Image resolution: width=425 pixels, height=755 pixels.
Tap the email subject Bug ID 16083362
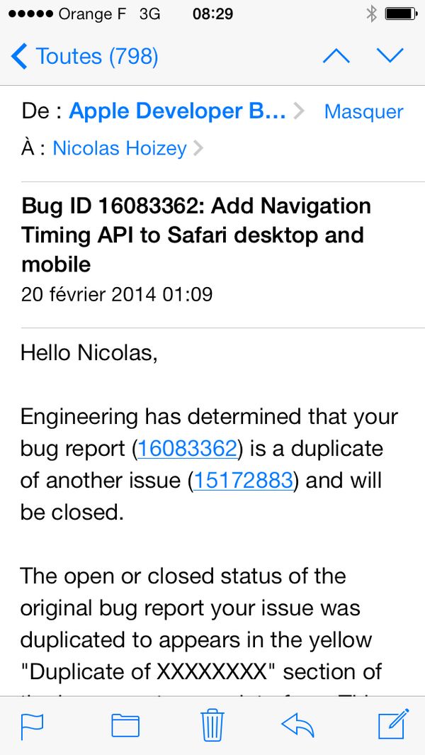tap(197, 235)
